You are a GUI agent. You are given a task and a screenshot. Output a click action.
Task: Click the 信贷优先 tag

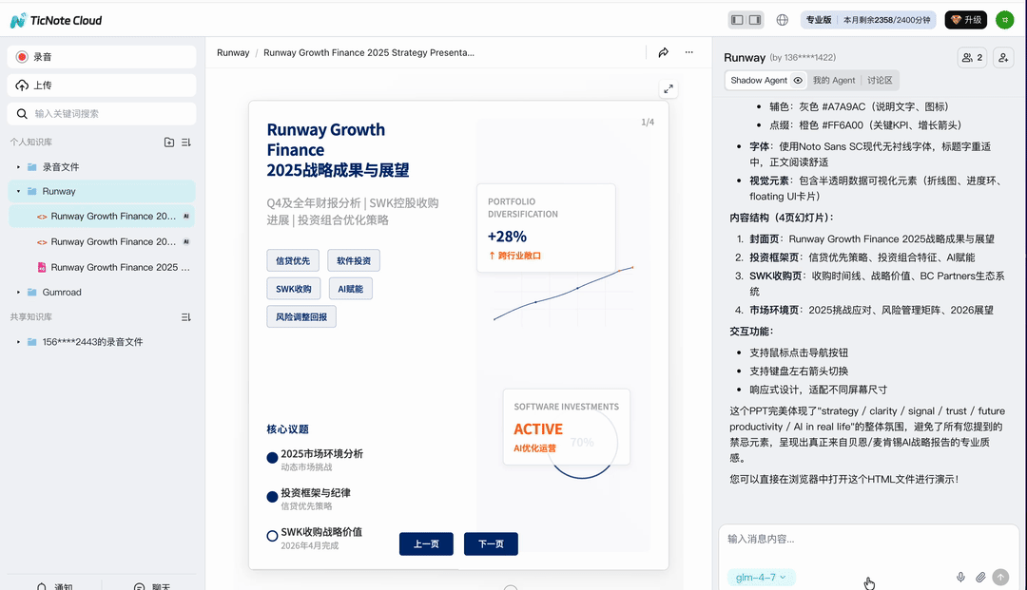[x=293, y=261]
